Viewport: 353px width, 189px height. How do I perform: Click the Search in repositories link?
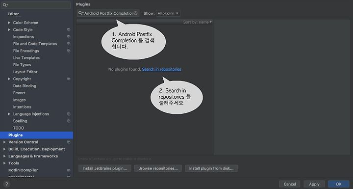[162, 69]
